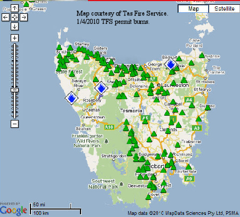
Task: Click the green triangle near Savage River
Action: (72, 74)
